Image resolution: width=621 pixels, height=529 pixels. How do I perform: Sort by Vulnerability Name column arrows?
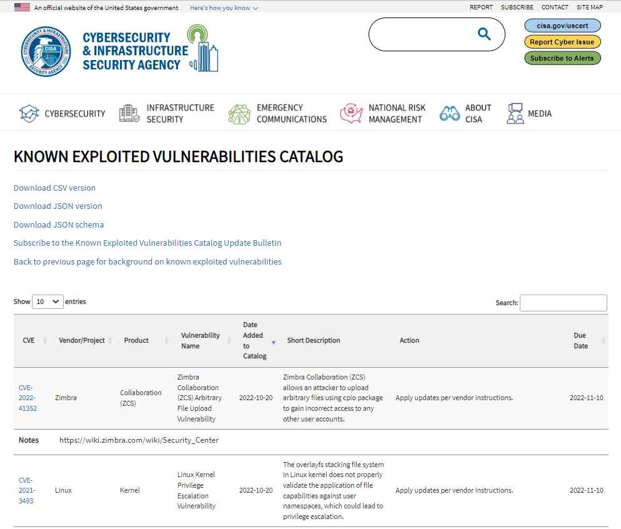tap(229, 340)
